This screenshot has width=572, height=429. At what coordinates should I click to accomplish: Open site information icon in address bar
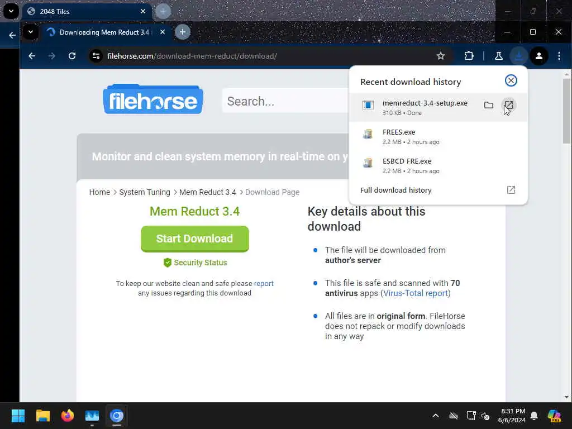click(x=96, y=56)
